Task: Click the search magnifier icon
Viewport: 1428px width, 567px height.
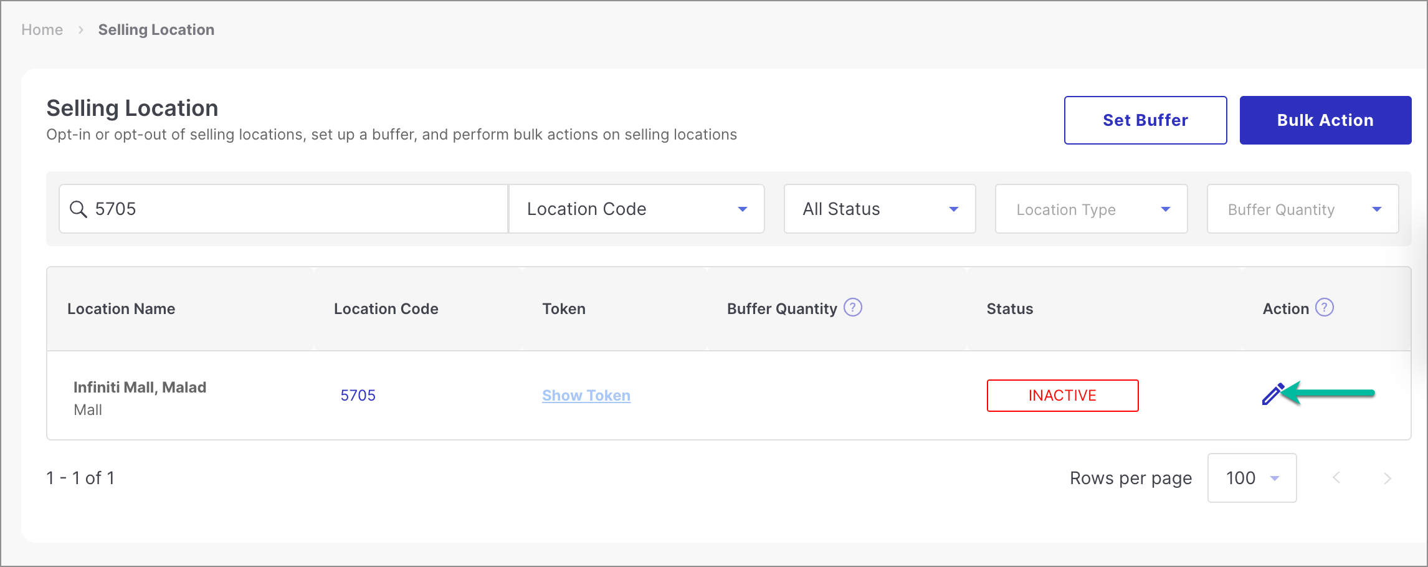Action: pyautogui.click(x=78, y=209)
